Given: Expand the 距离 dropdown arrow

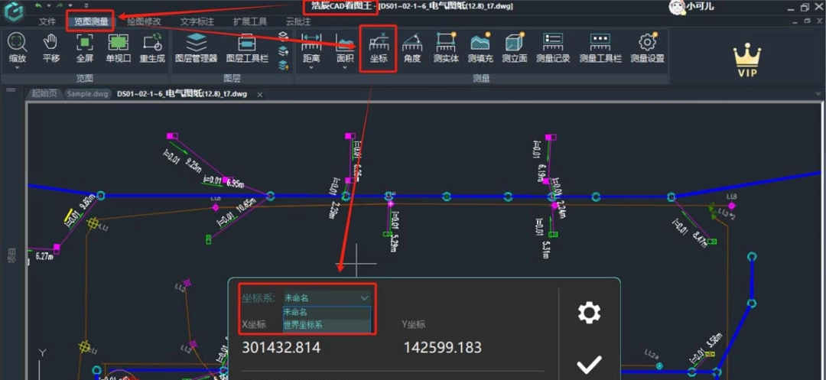Looking at the screenshot, I should coord(311,67).
